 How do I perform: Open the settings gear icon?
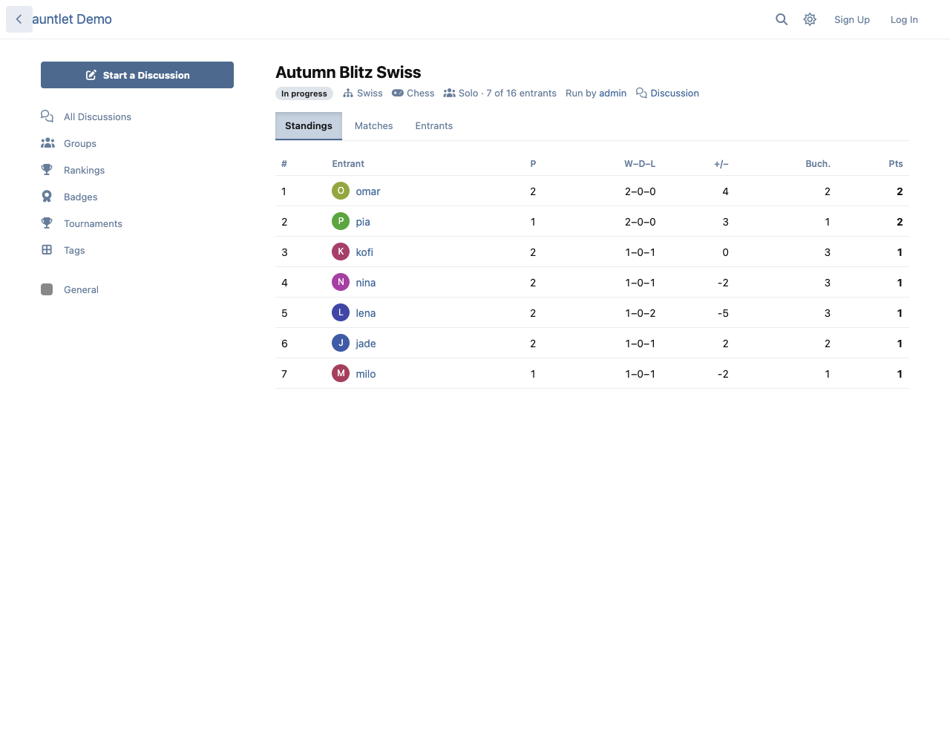[810, 19]
